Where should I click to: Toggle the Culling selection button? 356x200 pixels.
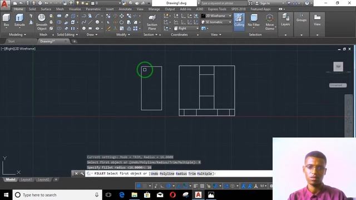239,22
